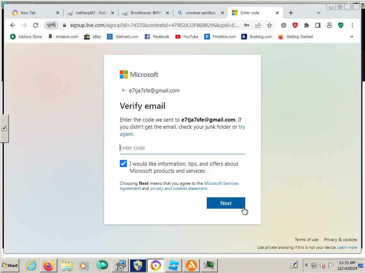365x273 pixels.
Task: Open the YouTube bookmark
Action: point(187,37)
